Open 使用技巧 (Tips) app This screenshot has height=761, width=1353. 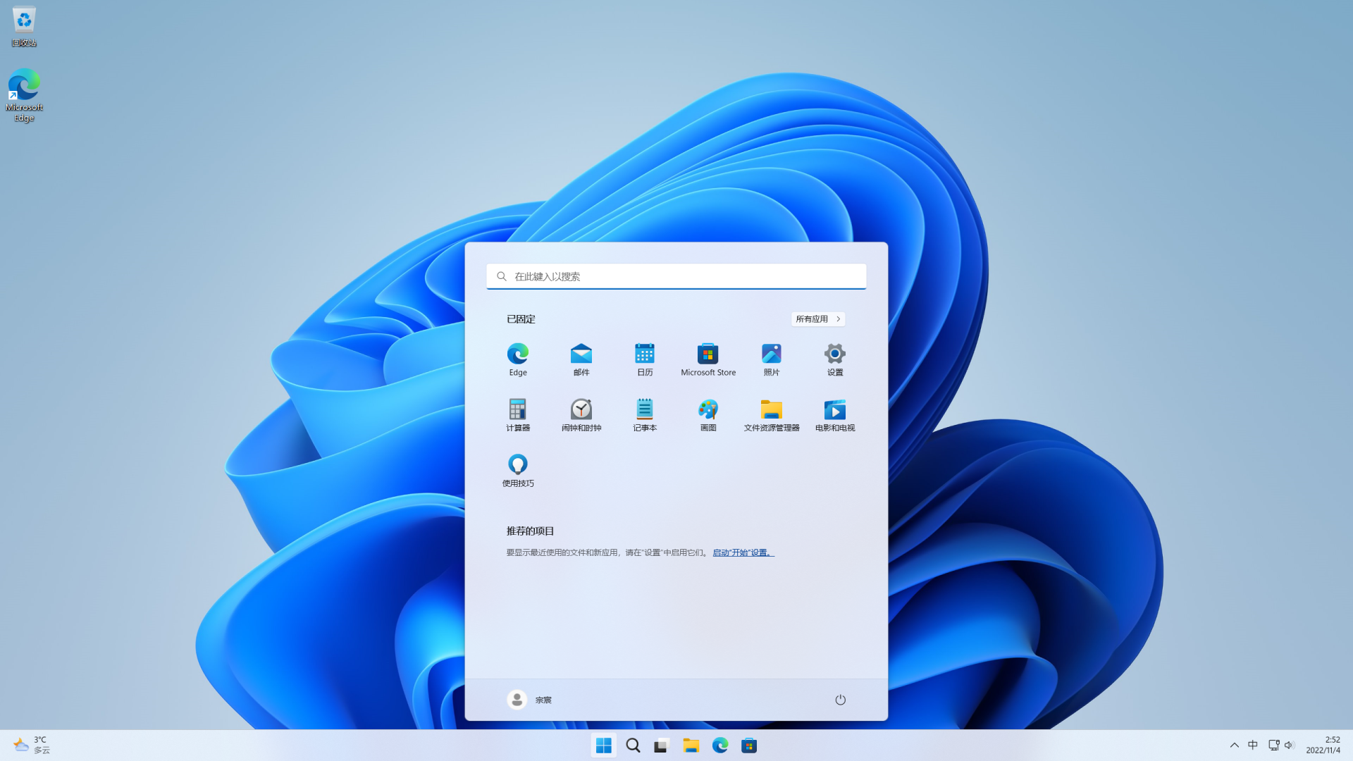[x=518, y=464]
